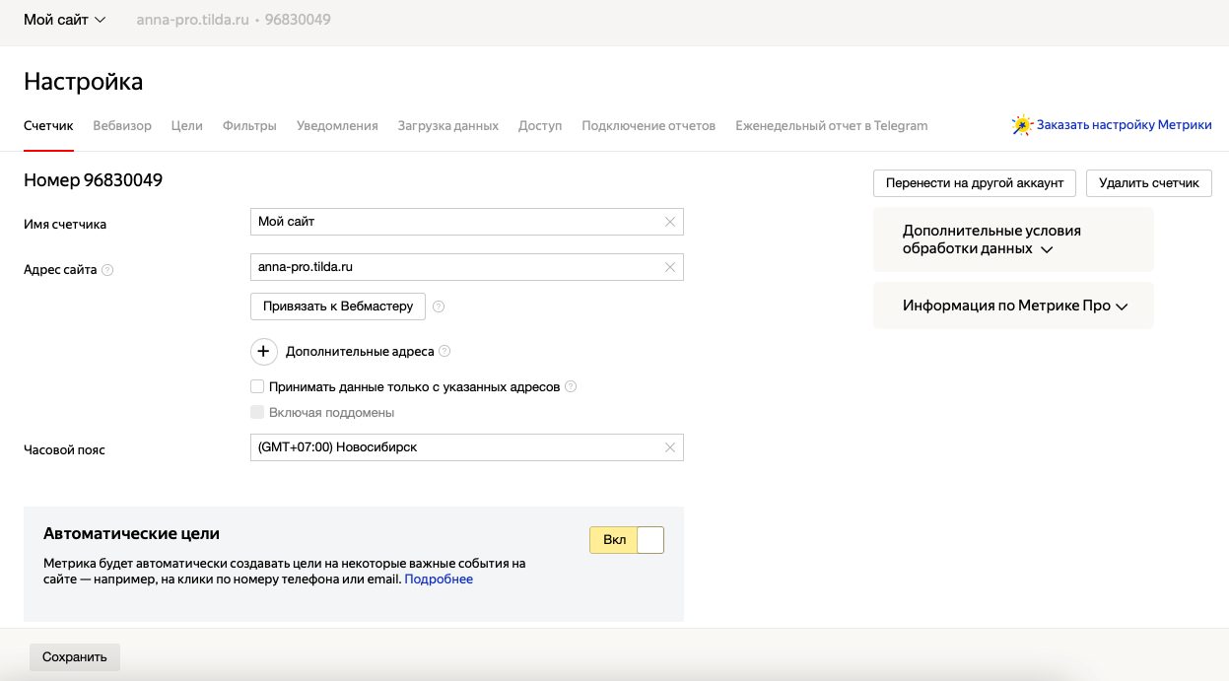Image resolution: width=1229 pixels, height=681 pixels.
Task: Click the Дополнительные адреса label
Action: coord(360,351)
